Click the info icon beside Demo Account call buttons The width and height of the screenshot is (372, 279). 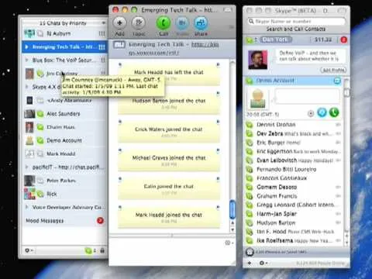(x=311, y=113)
